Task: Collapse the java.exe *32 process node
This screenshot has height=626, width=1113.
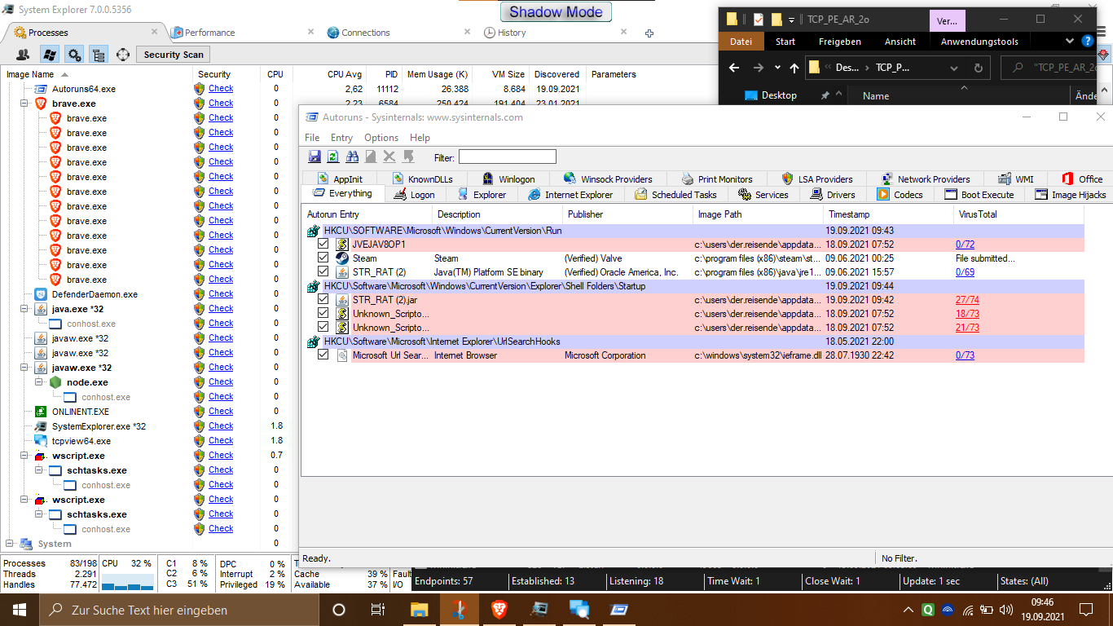Action: pos(24,309)
